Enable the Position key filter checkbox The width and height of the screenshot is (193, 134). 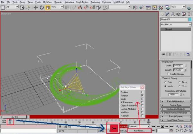[142, 92]
